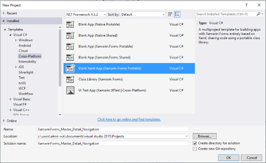Screen dimensions: 266x163
Task: Click the Blank Xaml App template icon
Action: coord(70,69)
